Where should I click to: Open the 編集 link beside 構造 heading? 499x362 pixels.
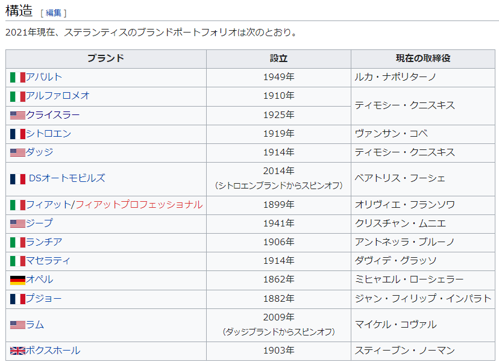[x=54, y=13]
